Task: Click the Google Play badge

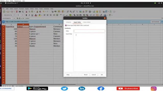Action: [x=37, y=88]
